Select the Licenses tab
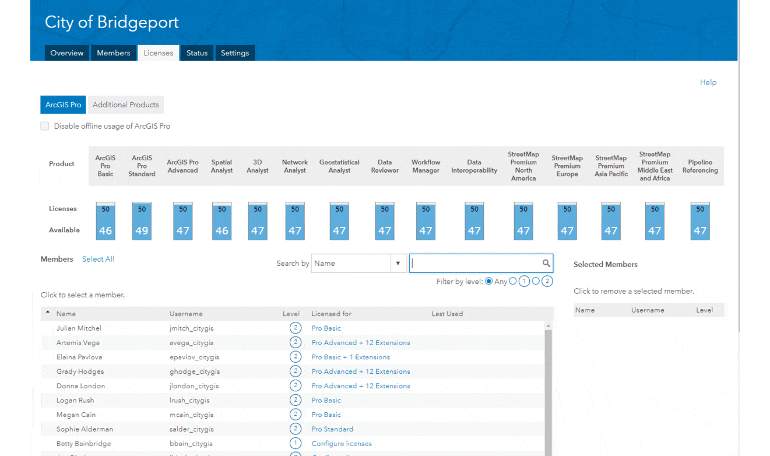The width and height of the screenshot is (770, 456). pyautogui.click(x=159, y=53)
